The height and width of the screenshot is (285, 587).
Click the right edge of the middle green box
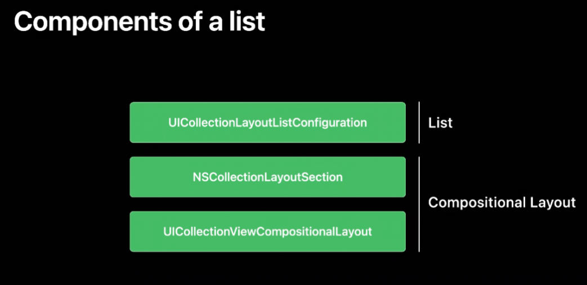pyautogui.click(x=404, y=177)
